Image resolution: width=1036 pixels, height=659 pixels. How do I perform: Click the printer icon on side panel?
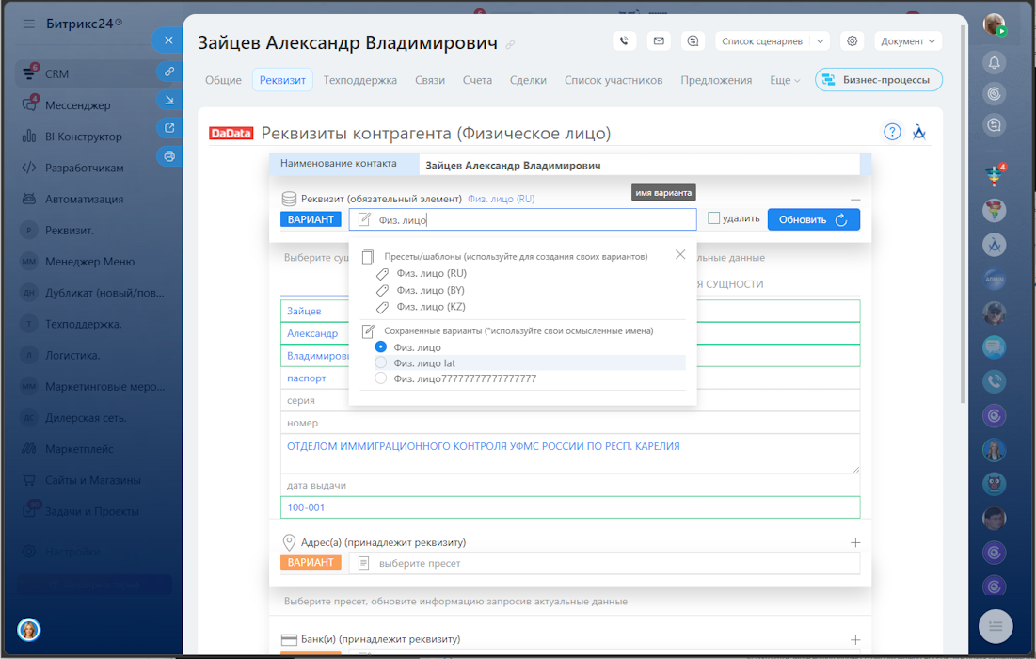pyautogui.click(x=169, y=156)
